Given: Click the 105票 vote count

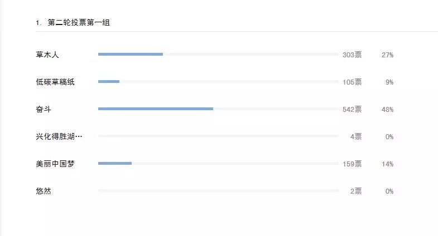Looking at the screenshot, I should click(x=352, y=82).
